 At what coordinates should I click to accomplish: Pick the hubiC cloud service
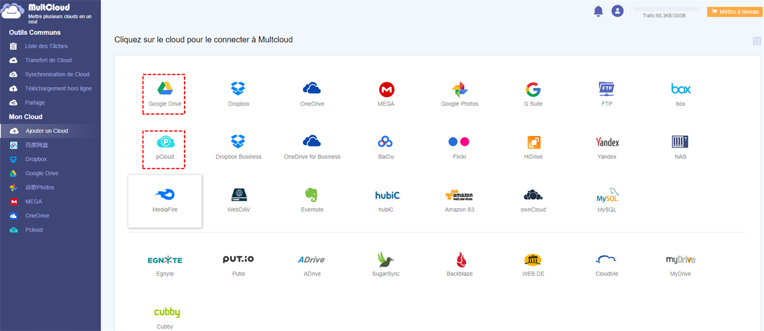pos(386,195)
